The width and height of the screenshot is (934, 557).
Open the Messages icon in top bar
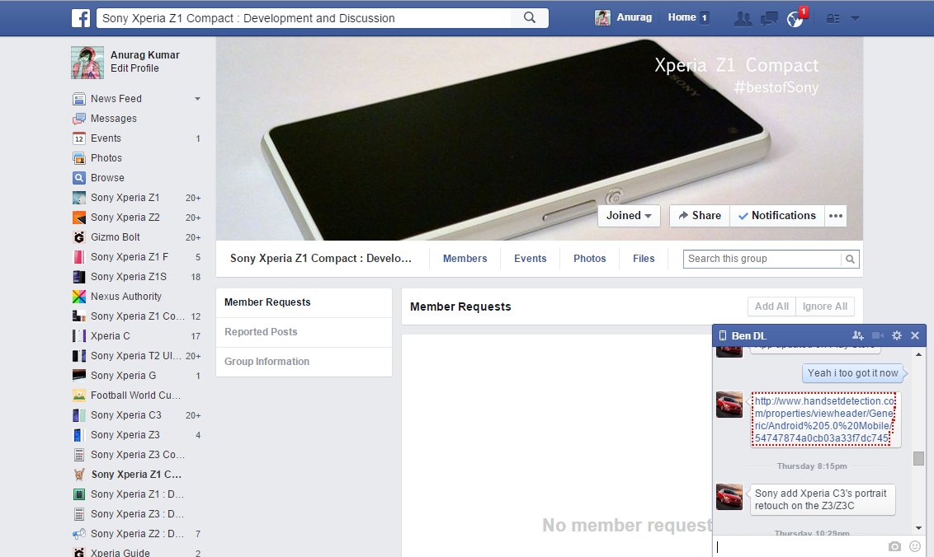(x=769, y=18)
